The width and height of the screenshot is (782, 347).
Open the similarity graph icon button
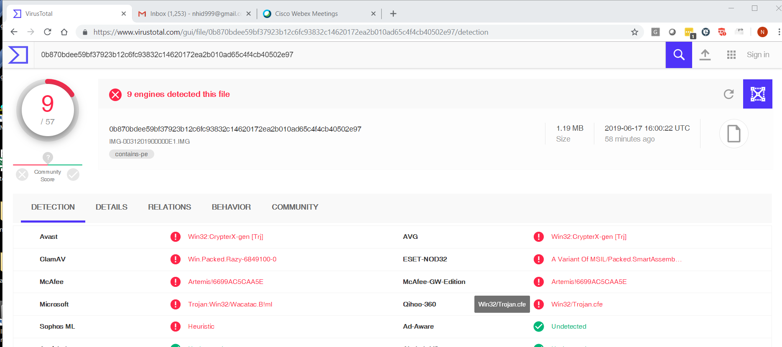757,94
